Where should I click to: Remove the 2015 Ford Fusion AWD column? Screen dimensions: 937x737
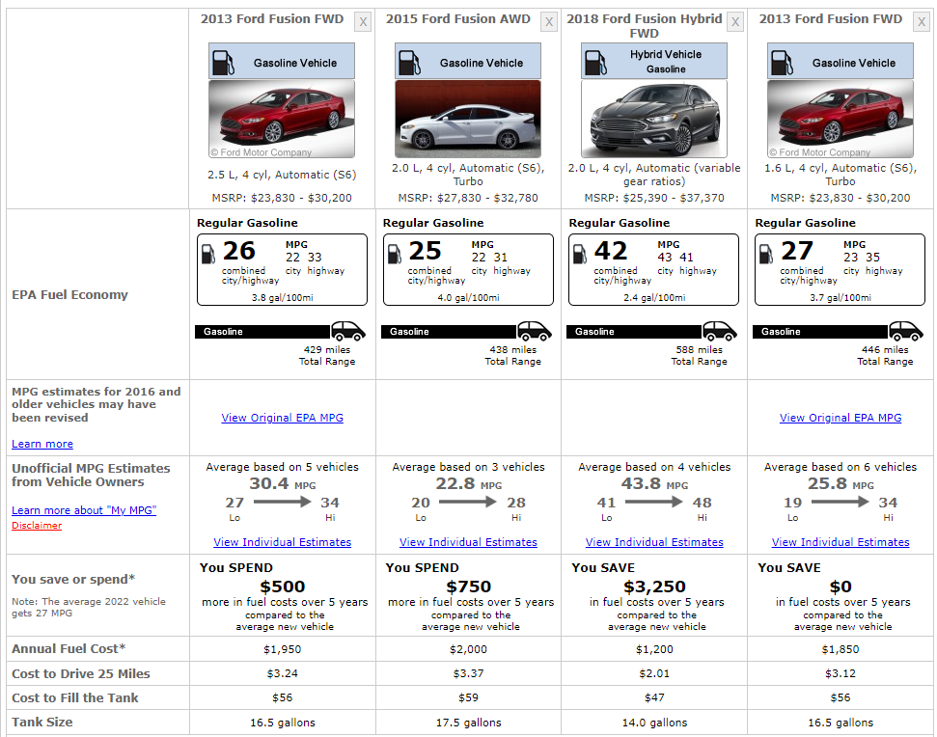tap(549, 22)
